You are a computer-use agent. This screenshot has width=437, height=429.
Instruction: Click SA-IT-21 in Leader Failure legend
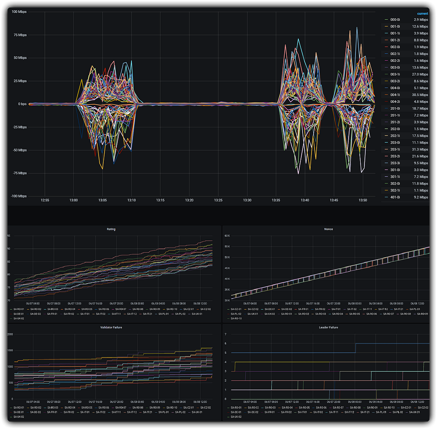pyautogui.click(x=365, y=412)
